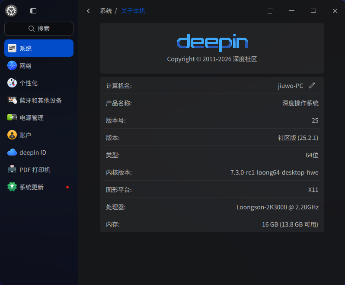Close the Control Center window
Screen dimensions: 345x285
pyautogui.click(x=335, y=11)
